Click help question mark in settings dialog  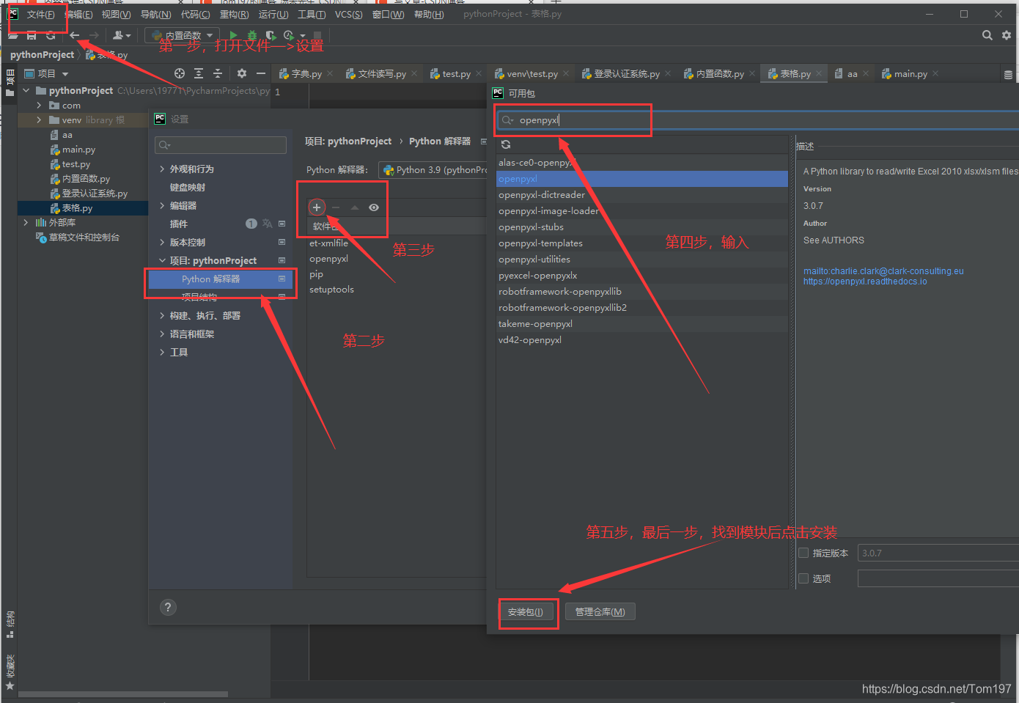tap(168, 607)
